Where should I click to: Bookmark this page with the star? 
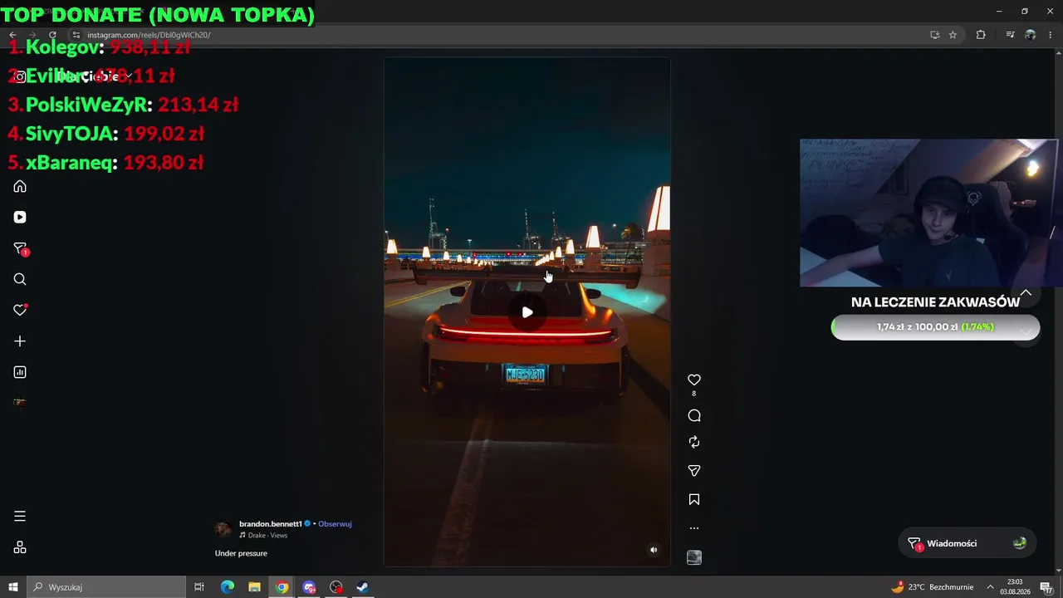pos(953,35)
